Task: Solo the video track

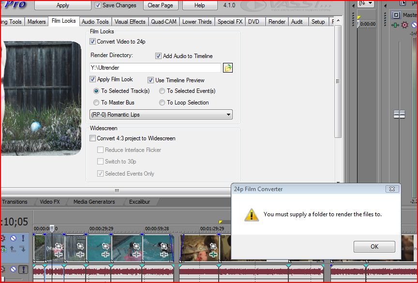Action: pyautogui.click(x=23, y=238)
